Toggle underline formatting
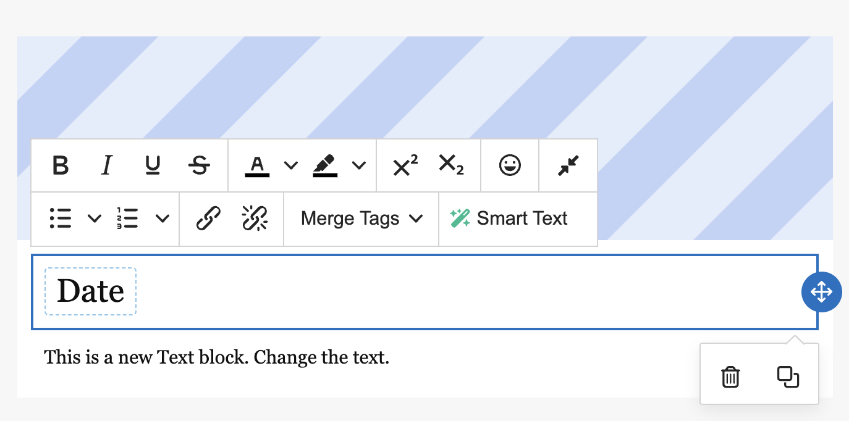This screenshot has width=849, height=421. [x=153, y=165]
